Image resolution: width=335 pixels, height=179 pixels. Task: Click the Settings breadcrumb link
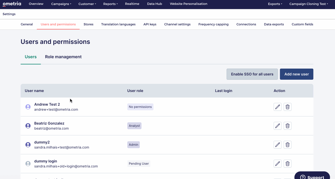pyautogui.click(x=9, y=14)
